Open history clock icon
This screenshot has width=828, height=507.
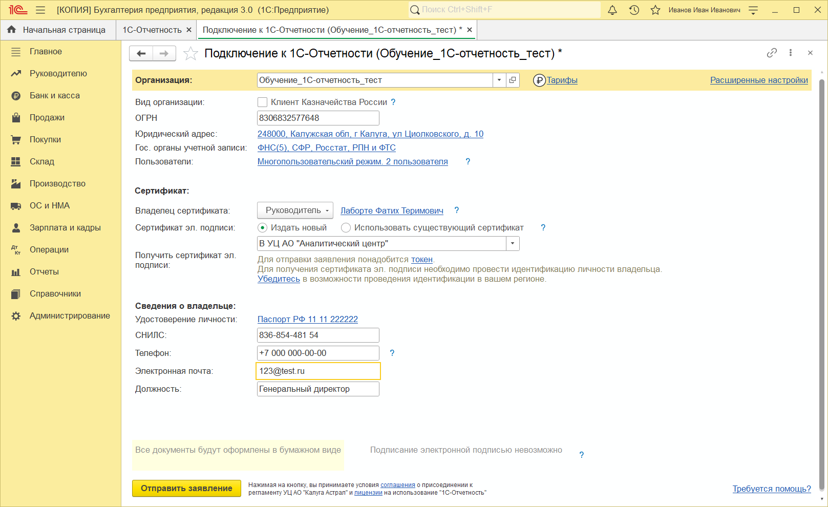click(x=634, y=10)
